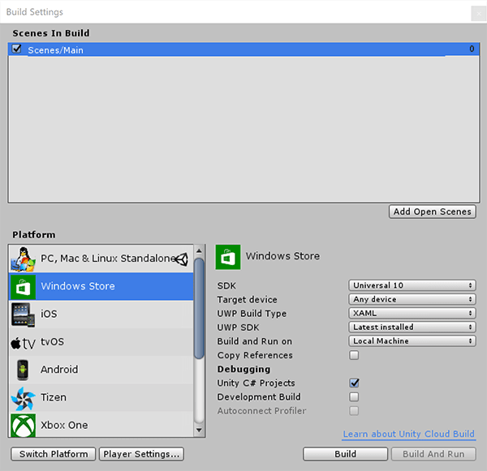This screenshot has width=487, height=471.
Task: Open the SDK dropdown showing Universal 10
Action: 412,285
